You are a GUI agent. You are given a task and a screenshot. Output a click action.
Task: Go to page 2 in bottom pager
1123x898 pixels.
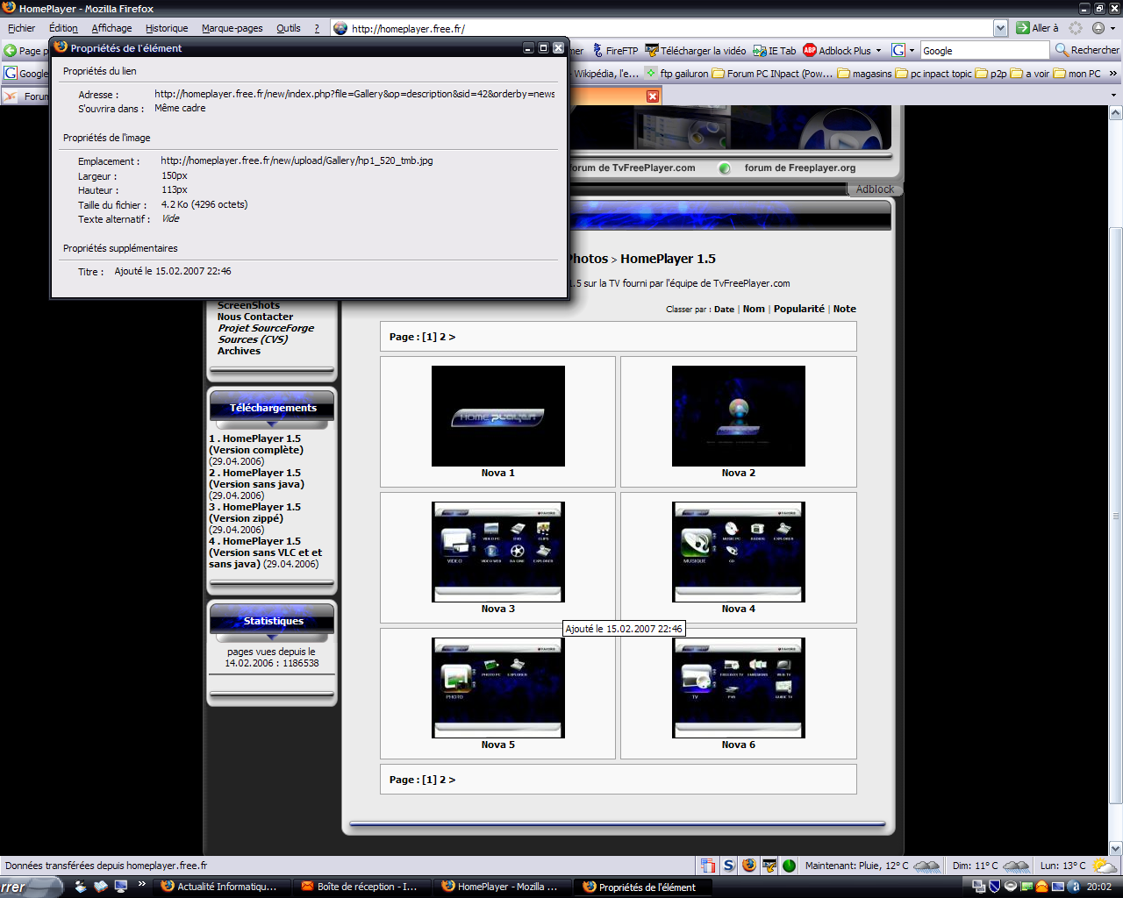click(x=443, y=780)
